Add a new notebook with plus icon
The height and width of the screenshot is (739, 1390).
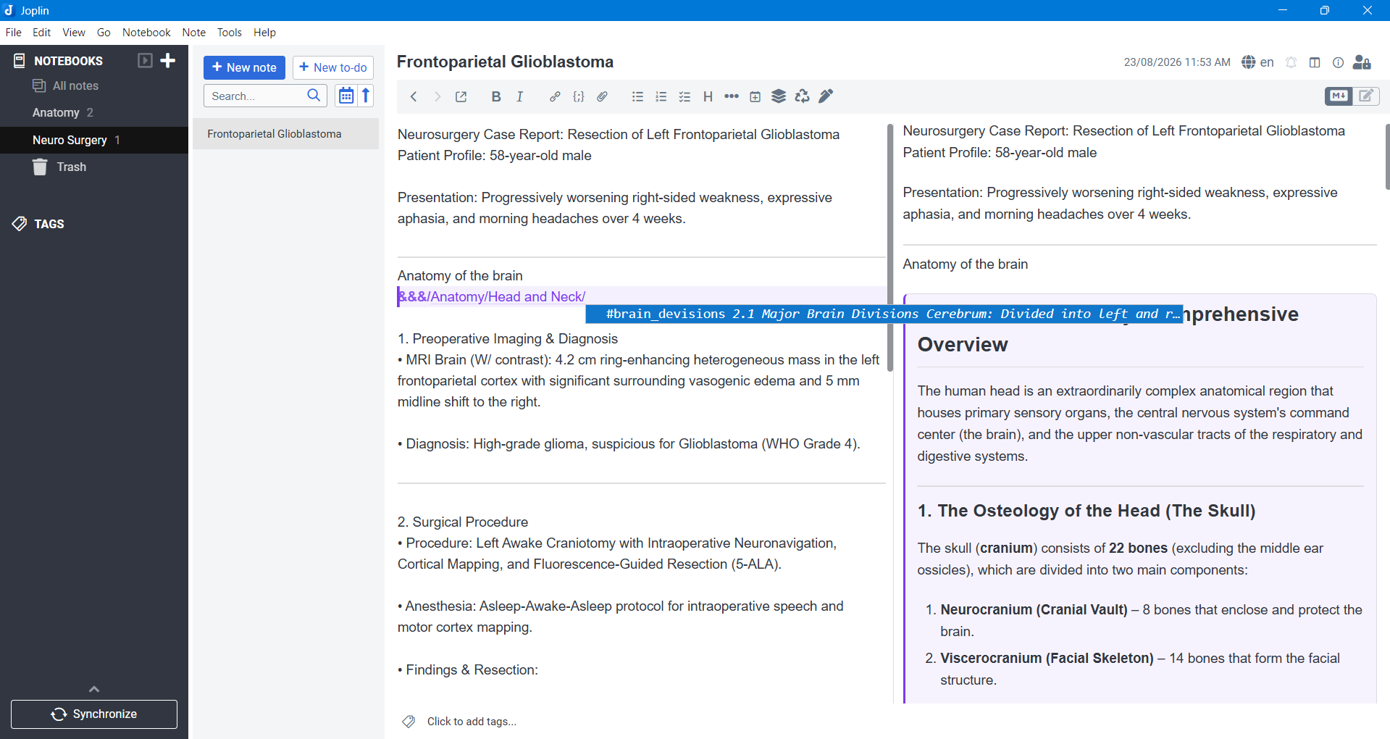(168, 60)
